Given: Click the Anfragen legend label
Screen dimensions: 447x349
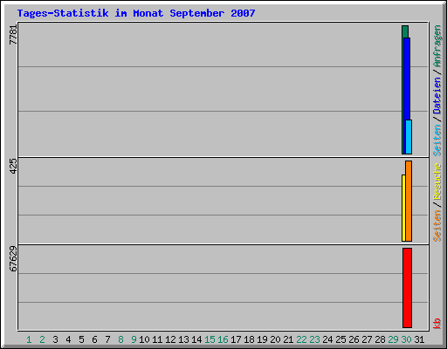Looking at the screenshot, I should point(437,46).
